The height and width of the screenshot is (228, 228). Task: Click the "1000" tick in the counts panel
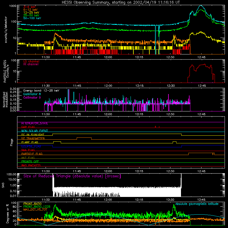13,6
